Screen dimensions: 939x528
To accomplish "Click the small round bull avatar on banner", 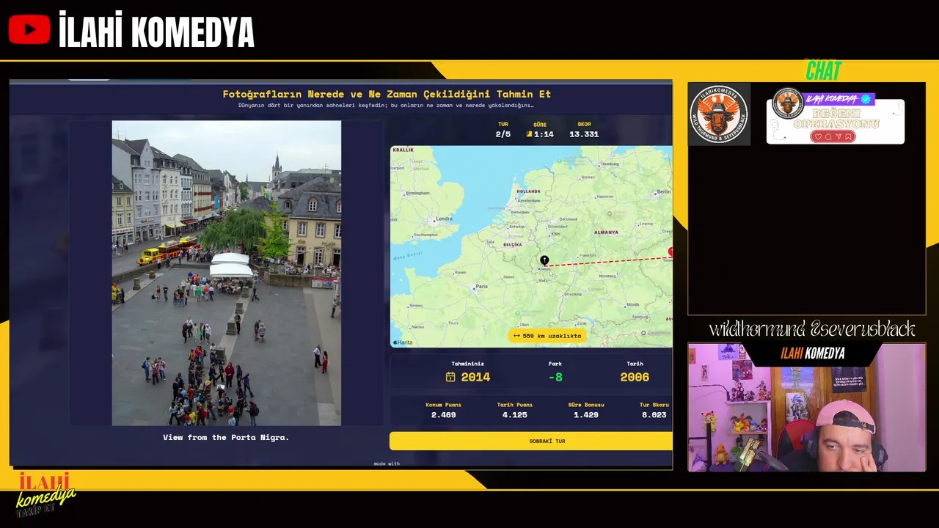I will 788,103.
